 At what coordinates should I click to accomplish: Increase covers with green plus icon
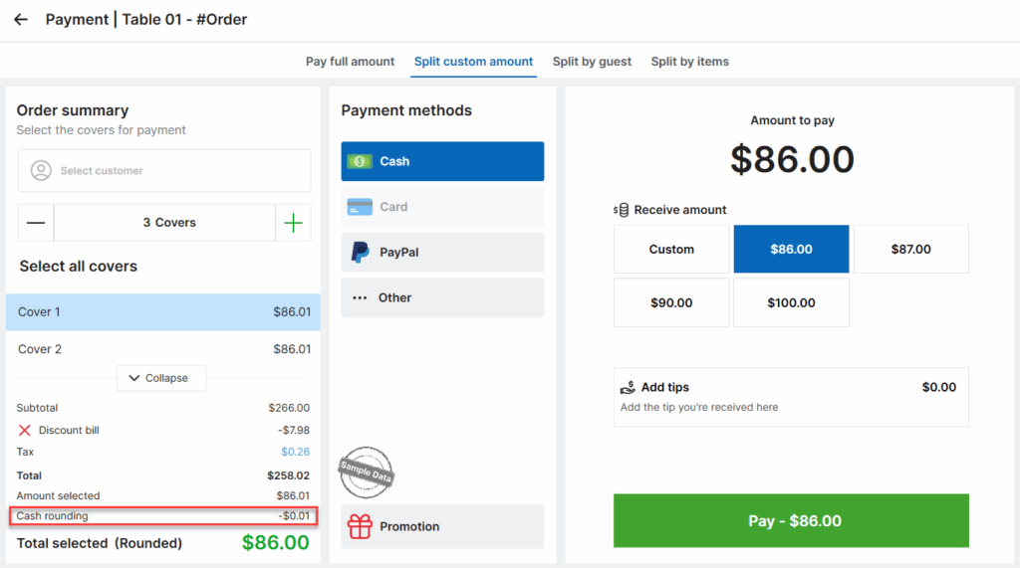294,223
